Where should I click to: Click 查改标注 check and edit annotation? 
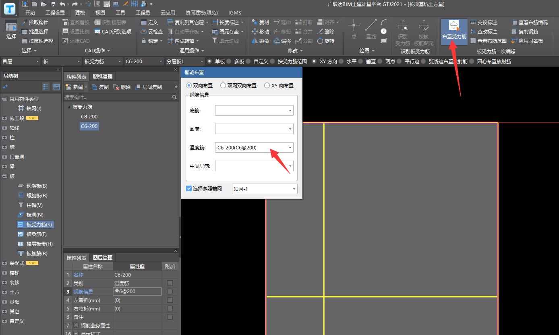[484, 32]
